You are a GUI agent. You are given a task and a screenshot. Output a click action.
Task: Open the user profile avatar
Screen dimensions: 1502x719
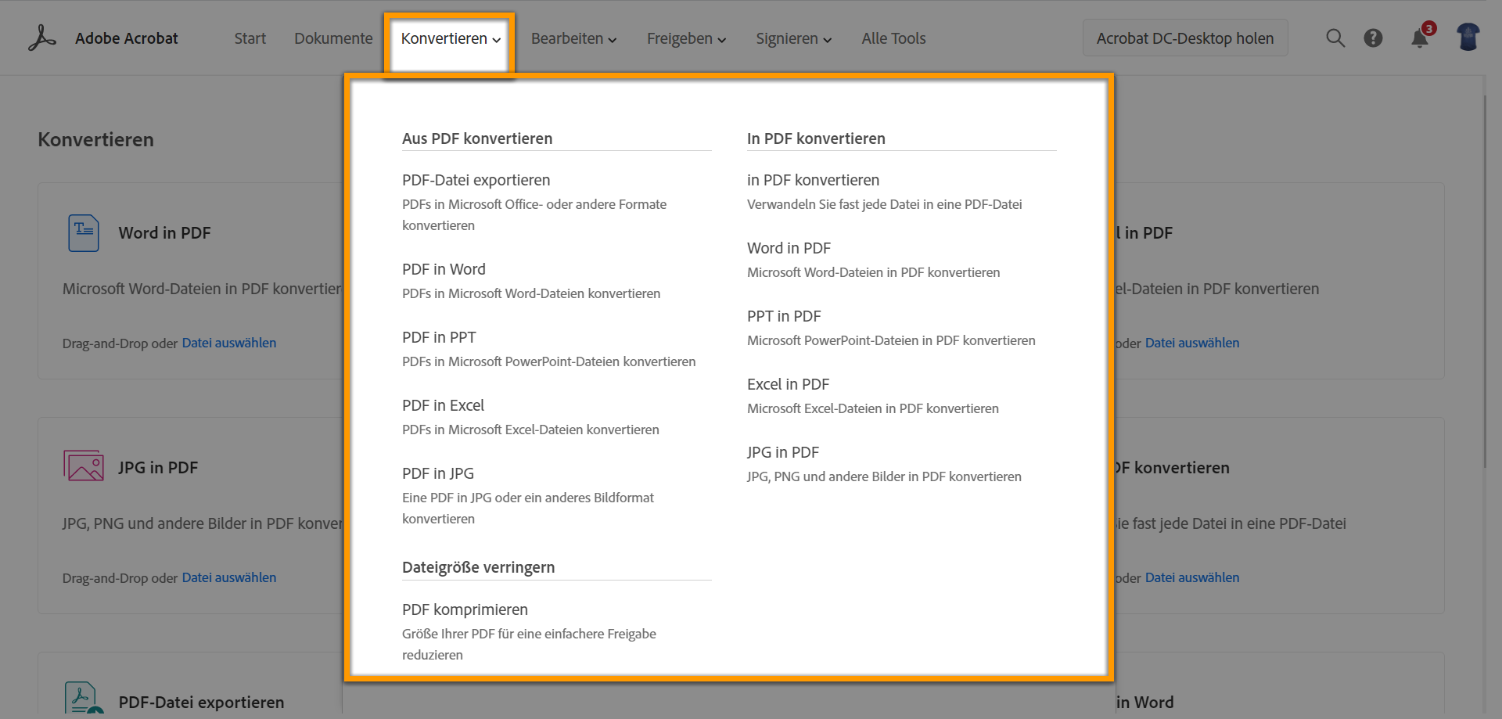1468,38
